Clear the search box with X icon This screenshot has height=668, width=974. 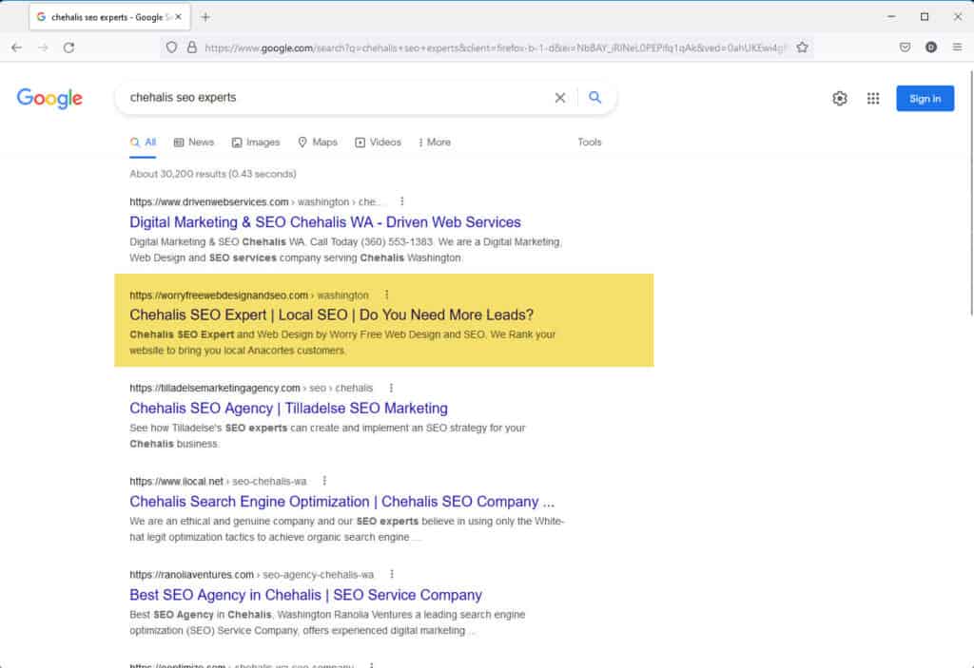pyautogui.click(x=559, y=98)
